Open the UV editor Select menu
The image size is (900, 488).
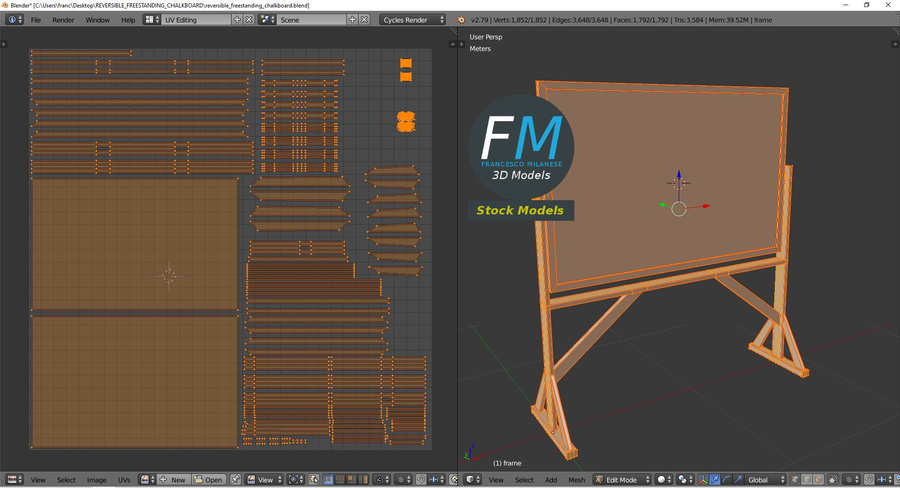click(x=66, y=480)
